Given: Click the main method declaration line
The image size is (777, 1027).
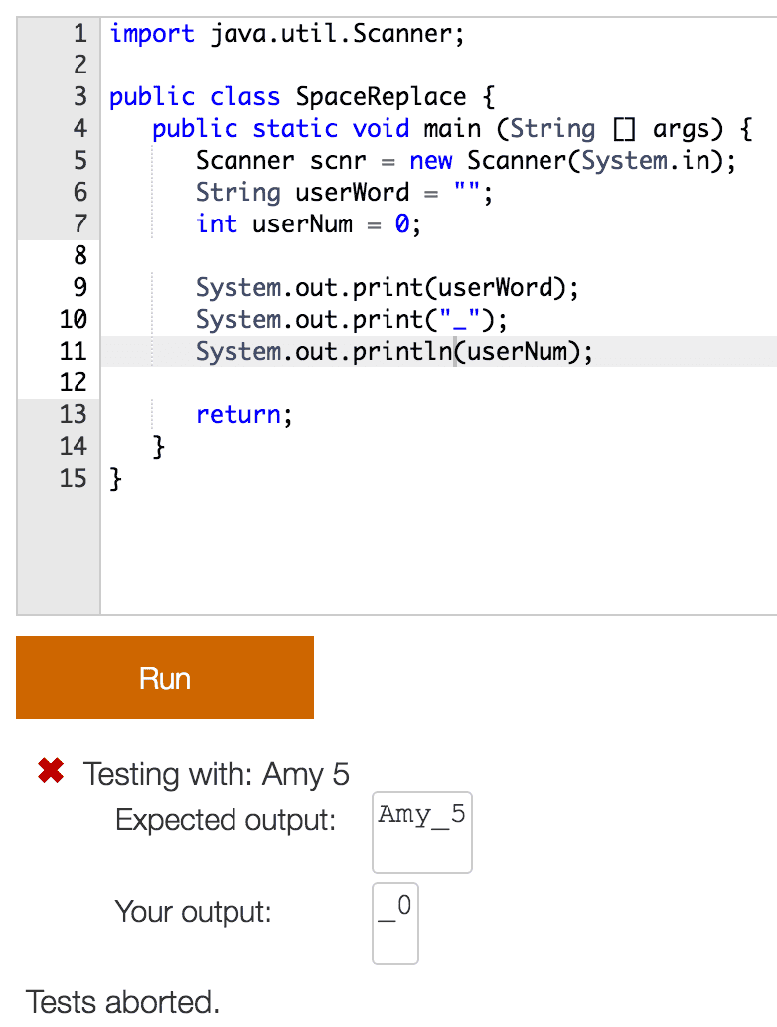Looking at the screenshot, I should pyautogui.click(x=451, y=129).
